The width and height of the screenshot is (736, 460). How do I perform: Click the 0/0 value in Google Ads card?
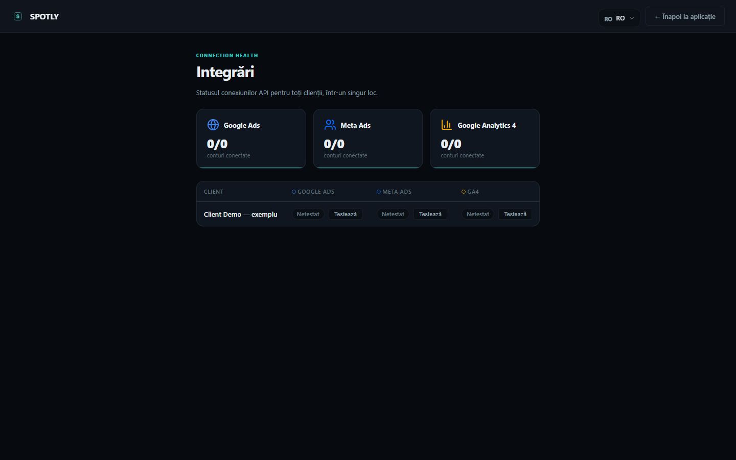coord(217,144)
